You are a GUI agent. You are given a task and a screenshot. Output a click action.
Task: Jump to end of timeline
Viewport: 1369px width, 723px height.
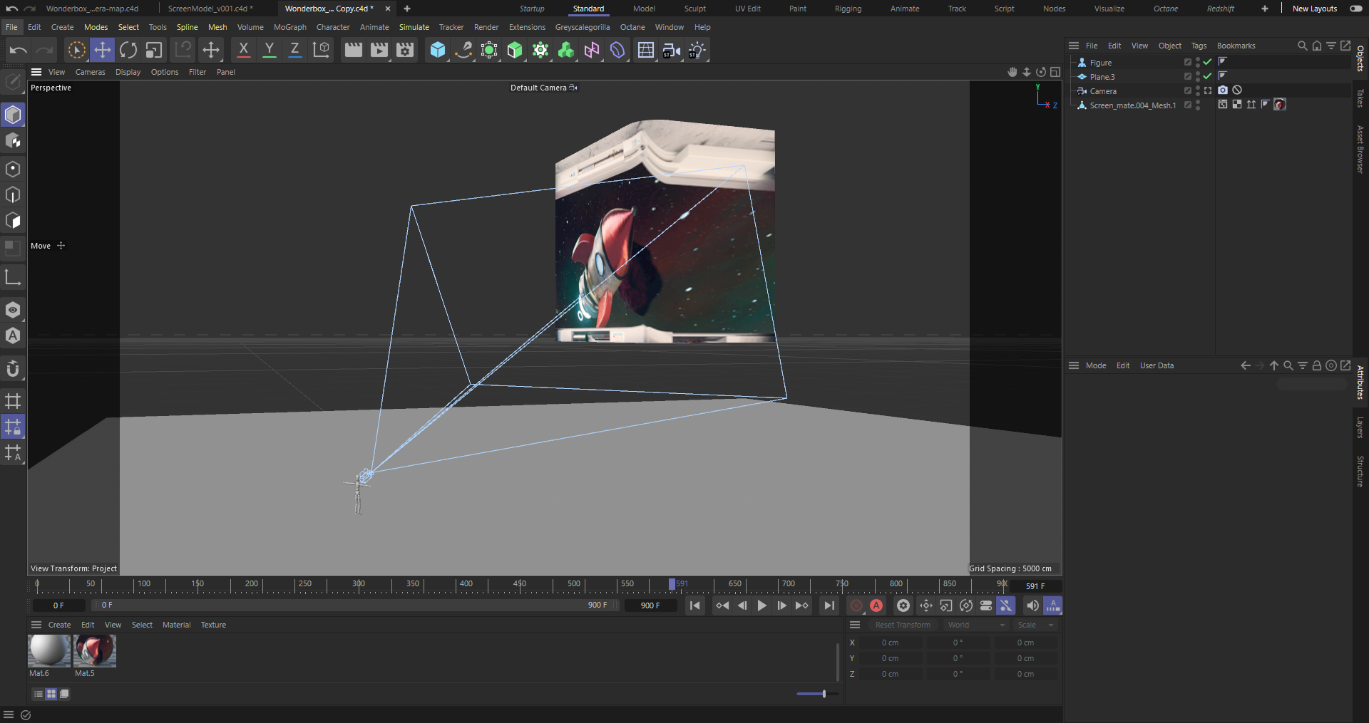pyautogui.click(x=829, y=605)
